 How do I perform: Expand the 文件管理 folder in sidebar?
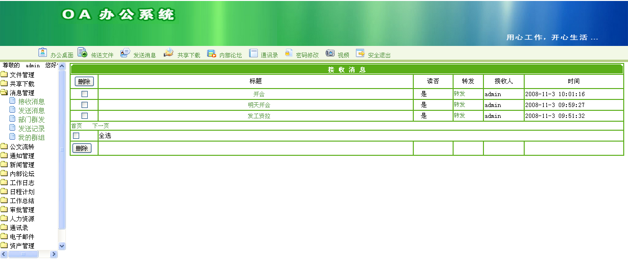(4, 75)
